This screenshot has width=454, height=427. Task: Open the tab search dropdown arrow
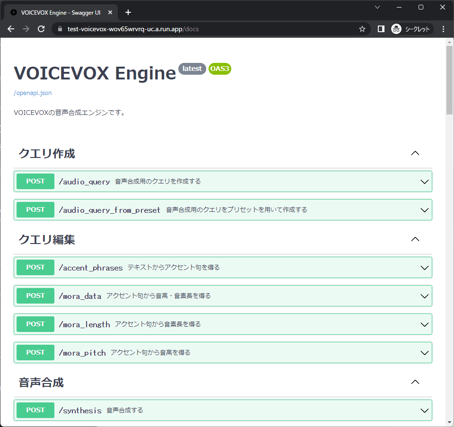[x=377, y=7]
